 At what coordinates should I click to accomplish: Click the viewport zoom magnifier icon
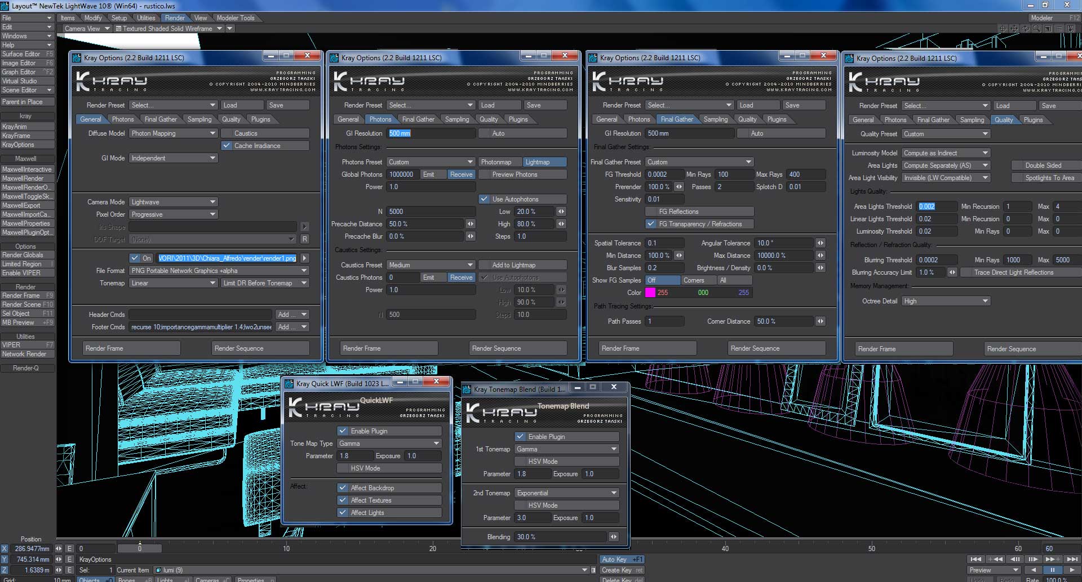[x=1037, y=28]
